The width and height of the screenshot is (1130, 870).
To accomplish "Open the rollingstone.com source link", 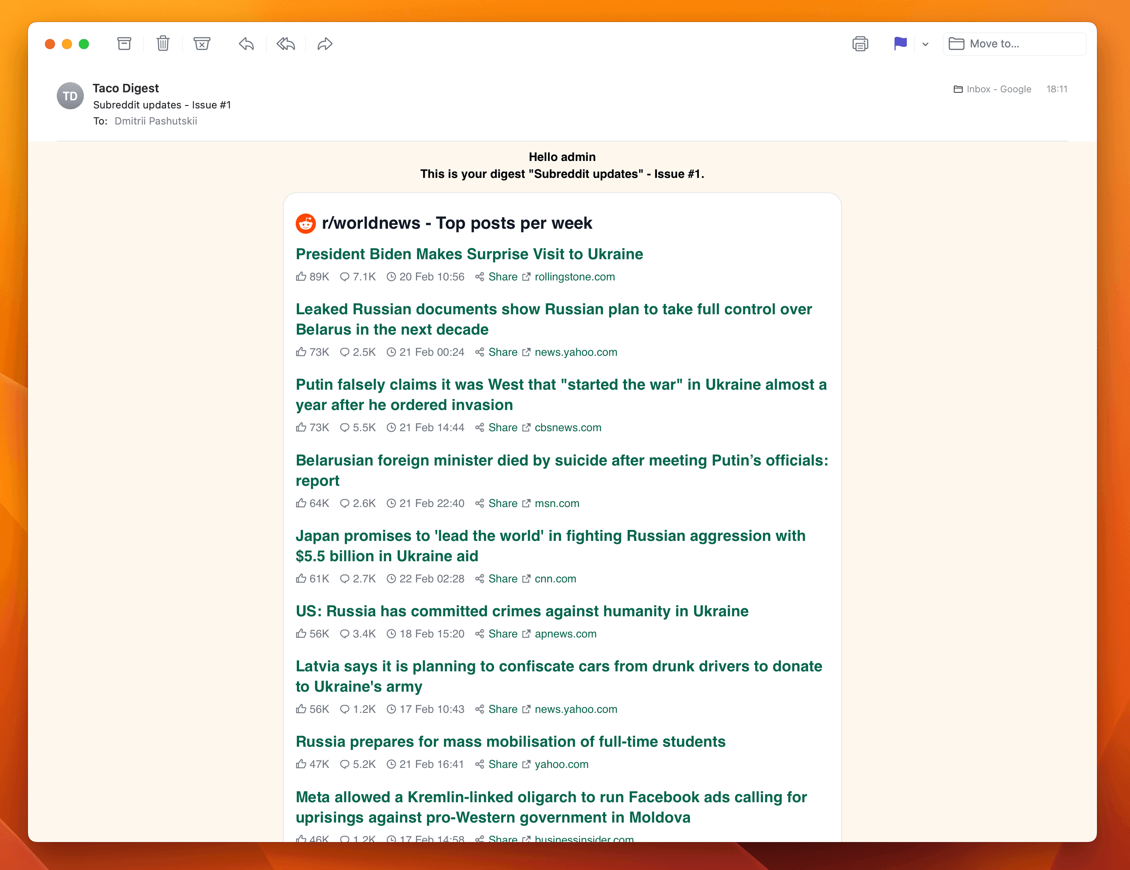I will [x=575, y=277].
